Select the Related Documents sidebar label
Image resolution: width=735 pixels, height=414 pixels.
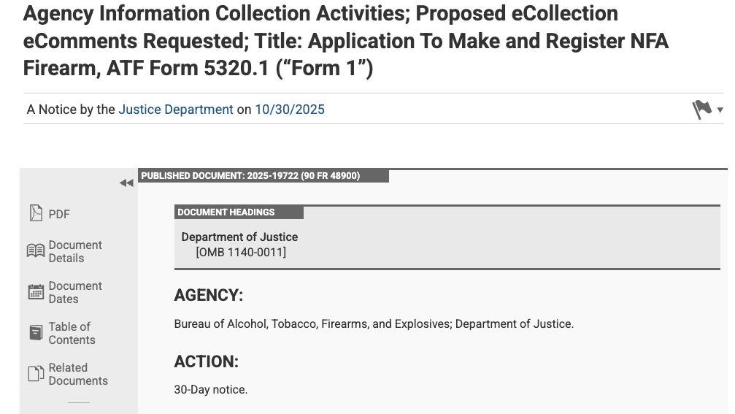78,374
